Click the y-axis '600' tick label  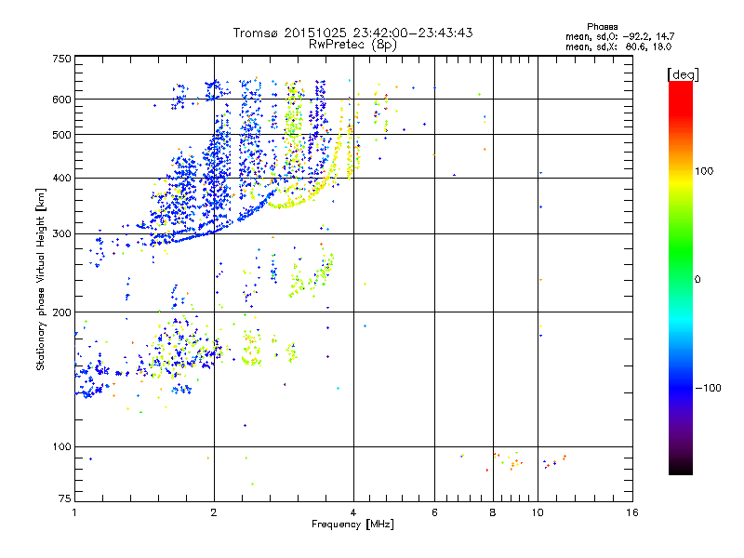pos(61,100)
